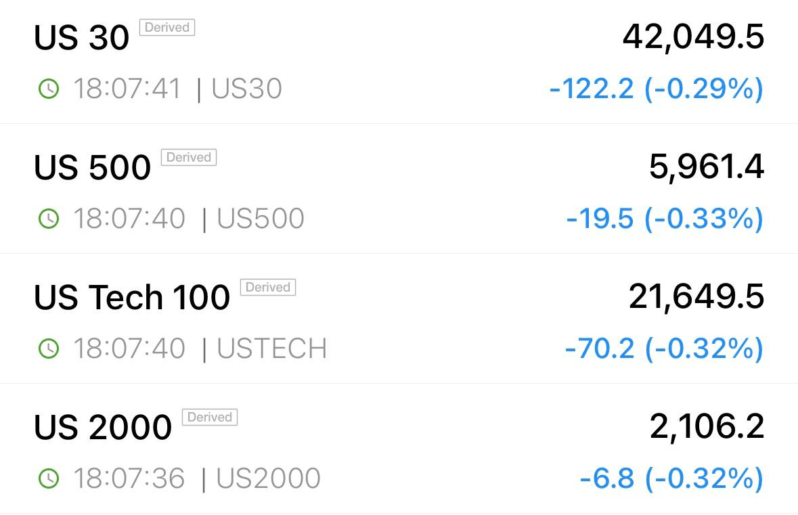The height and width of the screenshot is (515, 798).
Task: Select the 42,049.5 price value
Action: [x=693, y=38]
